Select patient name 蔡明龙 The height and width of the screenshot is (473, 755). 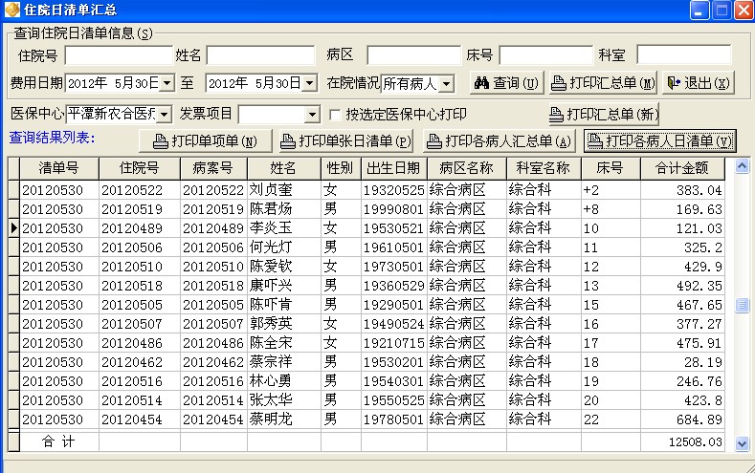coord(271,419)
